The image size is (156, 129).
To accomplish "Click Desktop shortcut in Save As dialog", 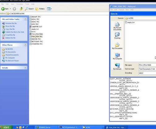I will [x=117, y=36].
